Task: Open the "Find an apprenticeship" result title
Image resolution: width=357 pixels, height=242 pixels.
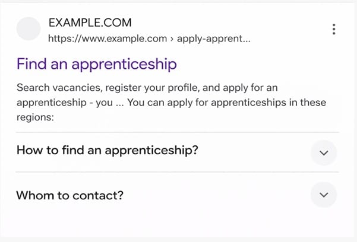Action: pyautogui.click(x=96, y=63)
